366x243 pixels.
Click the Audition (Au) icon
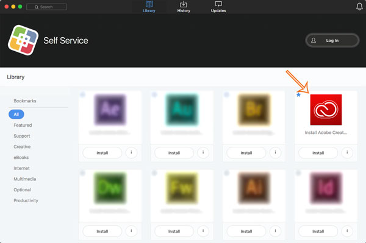coord(182,110)
